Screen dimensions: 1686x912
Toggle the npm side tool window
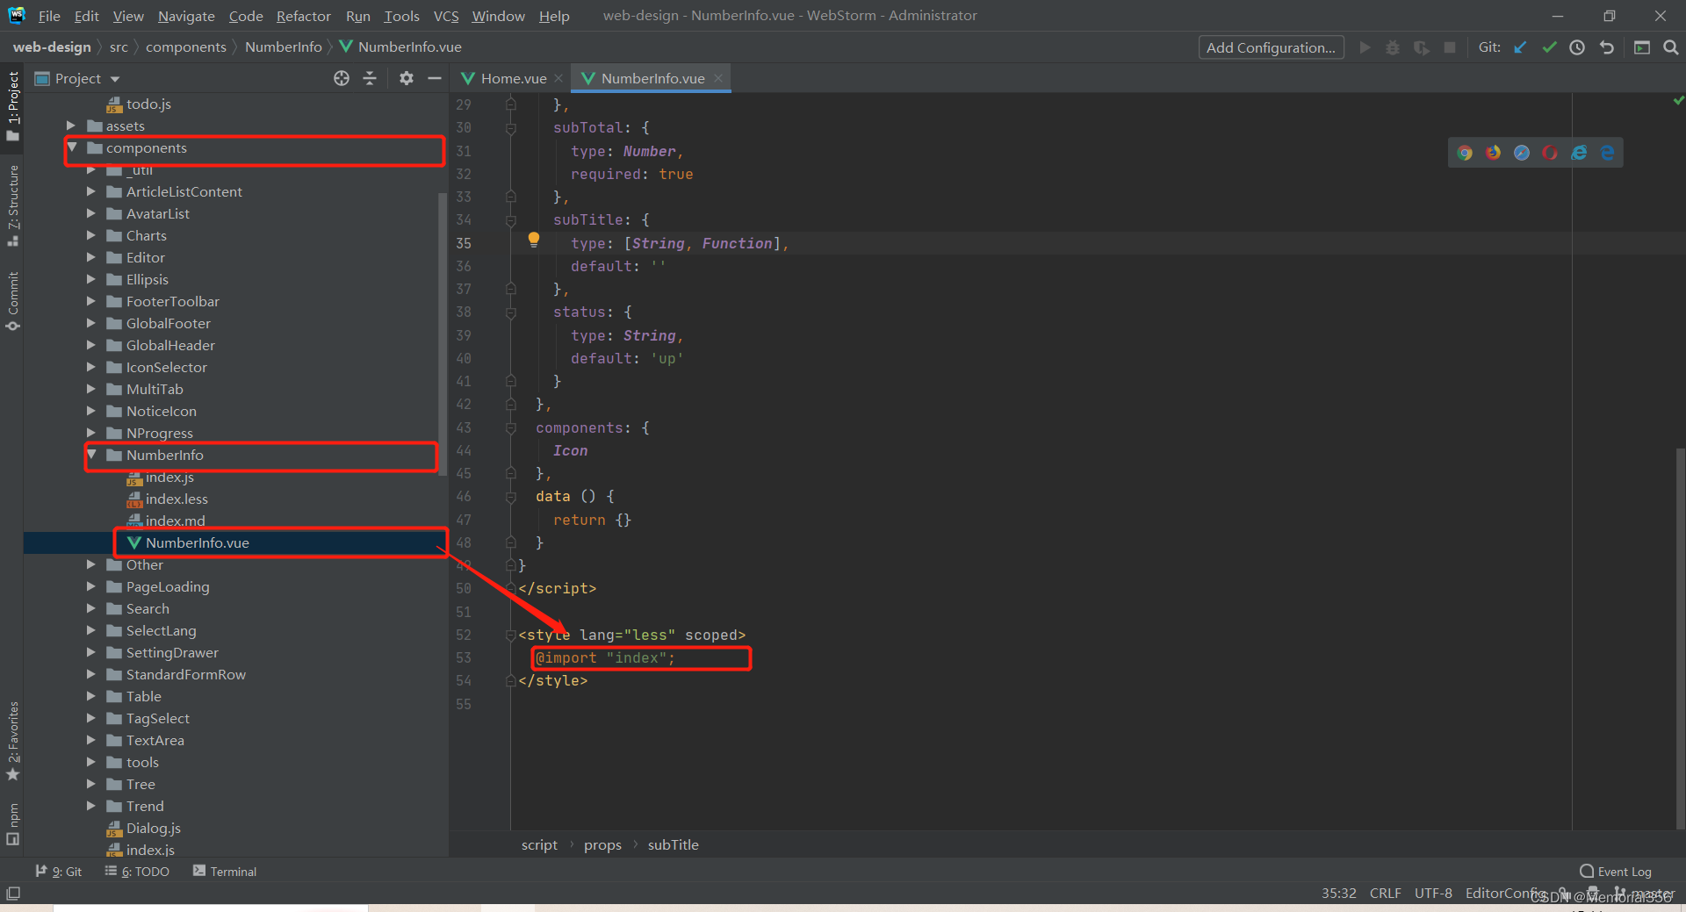coord(12,823)
